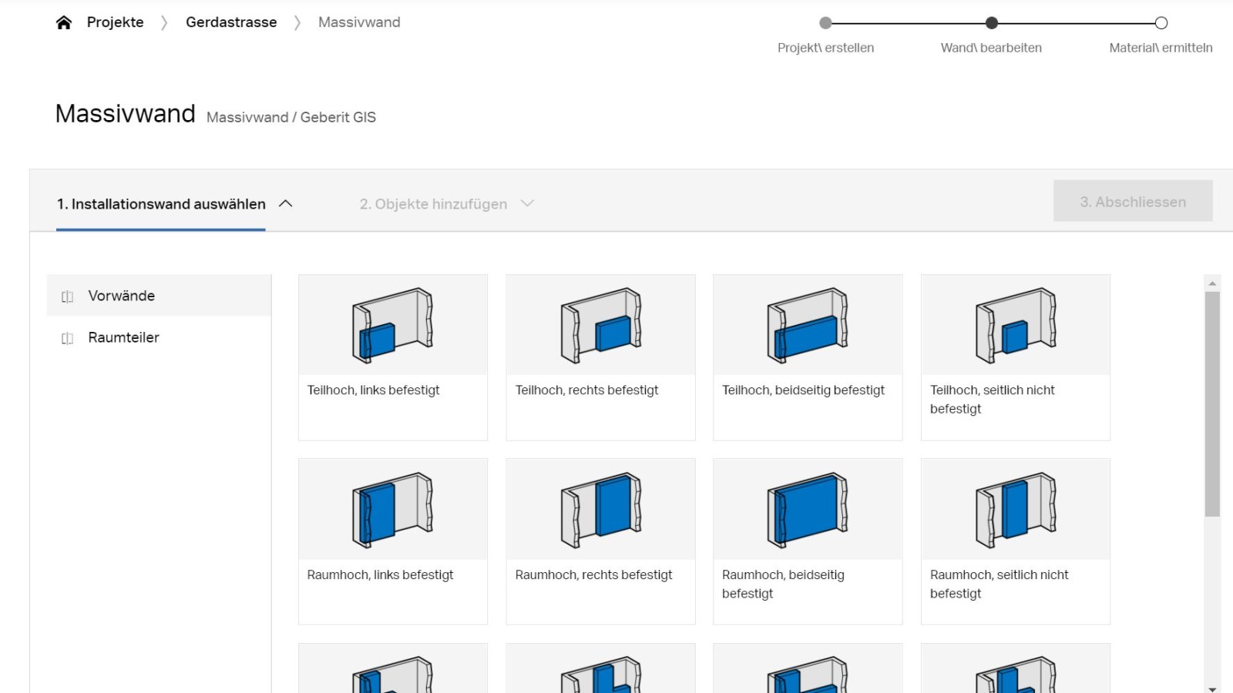Click the Abschliessen button
The width and height of the screenshot is (1233, 693).
point(1133,201)
